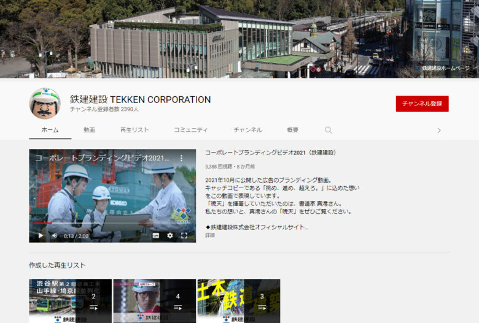
Task: Expand more tabs with right chevron
Action: point(439,130)
